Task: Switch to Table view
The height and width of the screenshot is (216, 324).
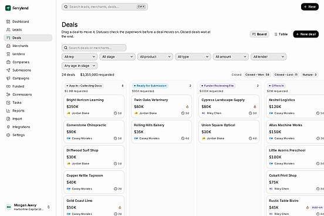Action: coord(281,34)
